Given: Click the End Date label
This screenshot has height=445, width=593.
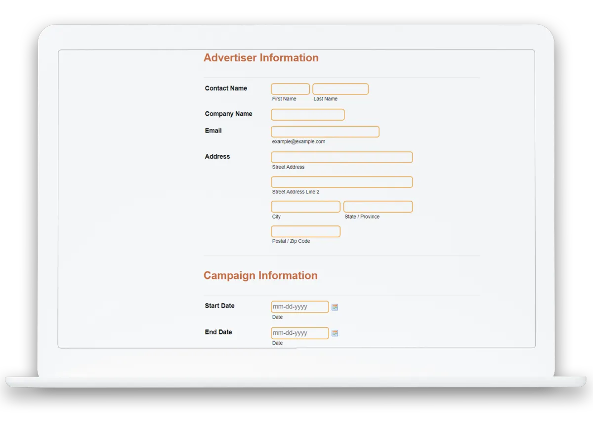Looking at the screenshot, I should coord(218,332).
